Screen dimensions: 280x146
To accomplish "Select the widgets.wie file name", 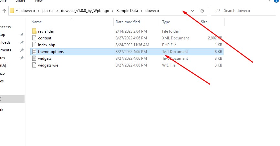I will (48, 65).
